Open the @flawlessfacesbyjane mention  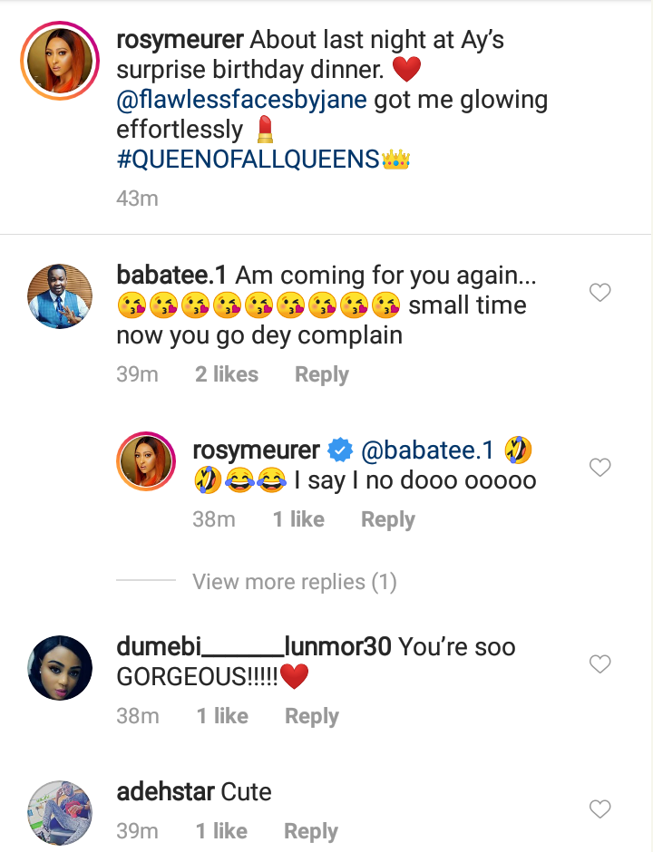pyautogui.click(x=242, y=99)
